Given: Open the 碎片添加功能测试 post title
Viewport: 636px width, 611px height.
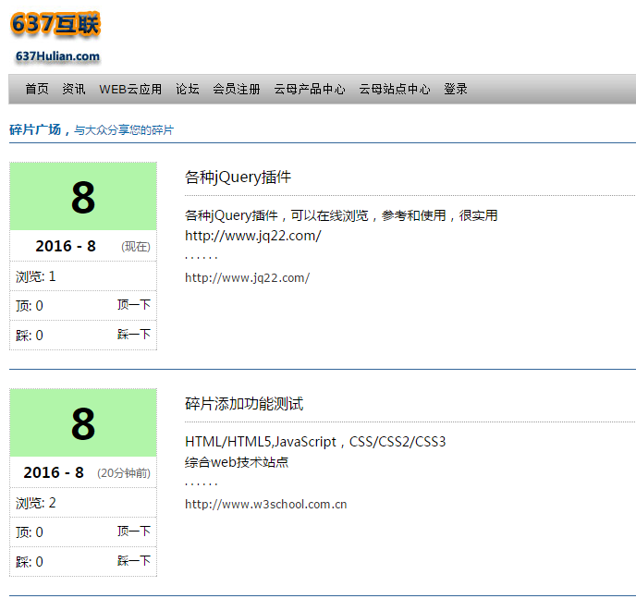Looking at the screenshot, I should coord(244,404).
